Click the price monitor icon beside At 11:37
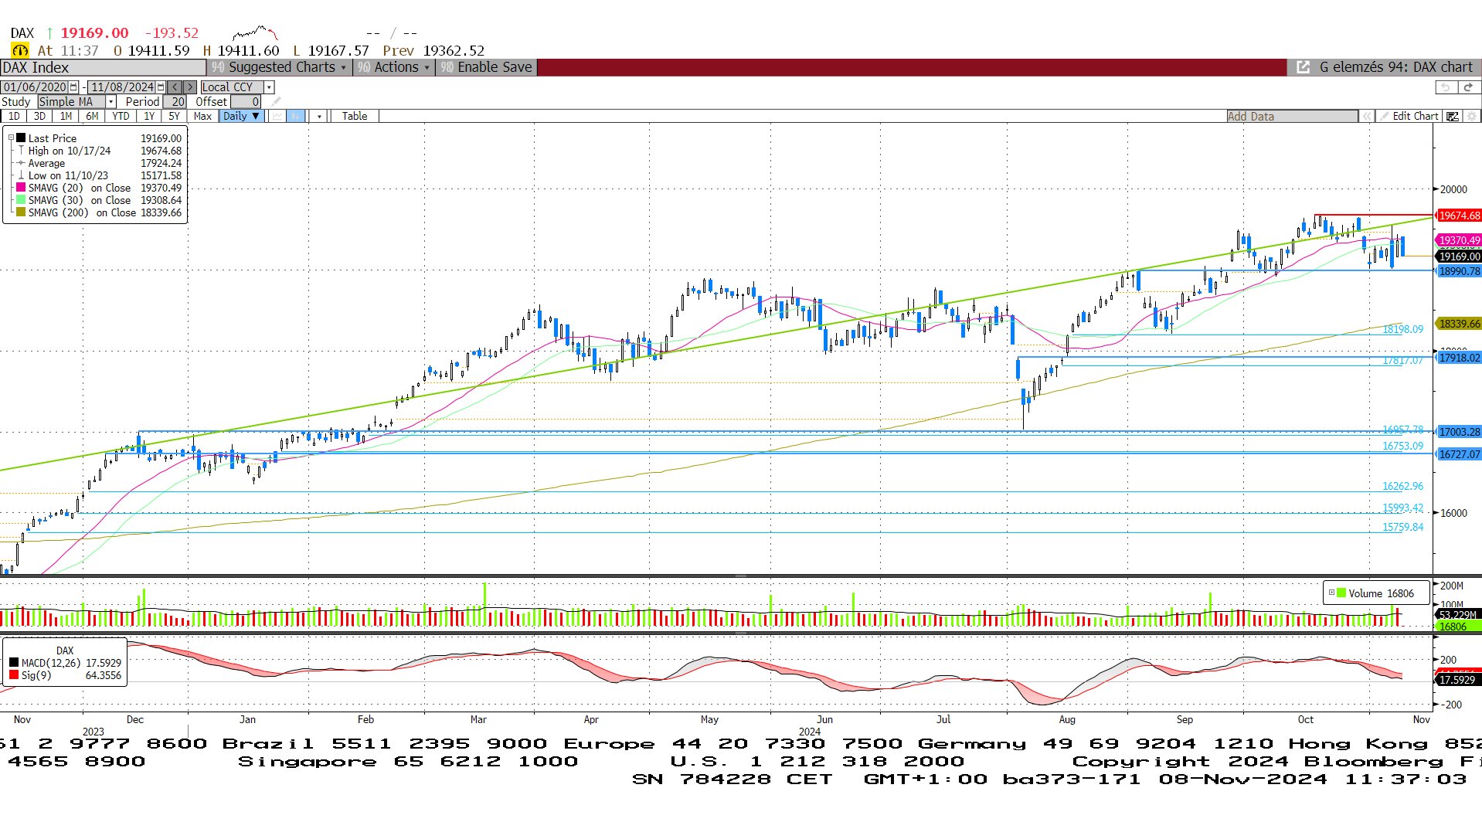 (x=20, y=50)
